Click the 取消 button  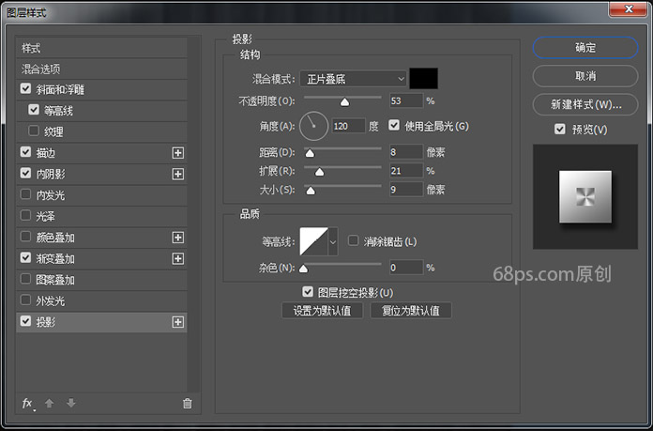585,76
